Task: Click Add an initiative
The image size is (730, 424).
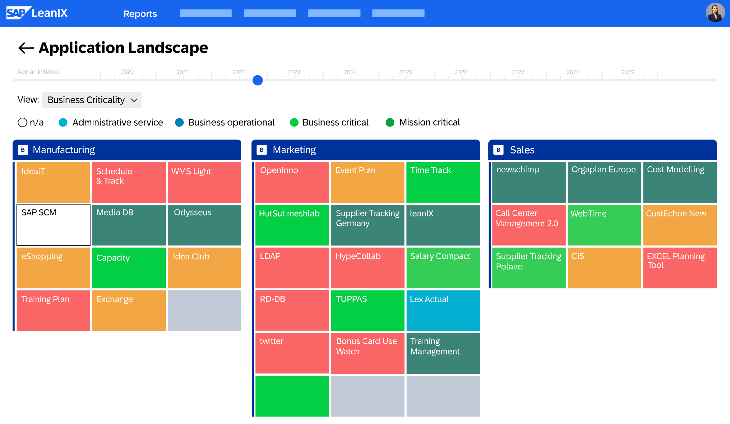Action: (38, 72)
